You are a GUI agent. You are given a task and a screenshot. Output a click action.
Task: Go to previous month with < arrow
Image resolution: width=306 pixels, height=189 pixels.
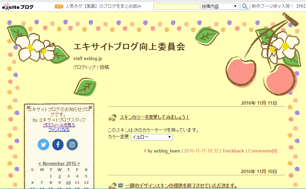pyautogui.click(x=40, y=163)
